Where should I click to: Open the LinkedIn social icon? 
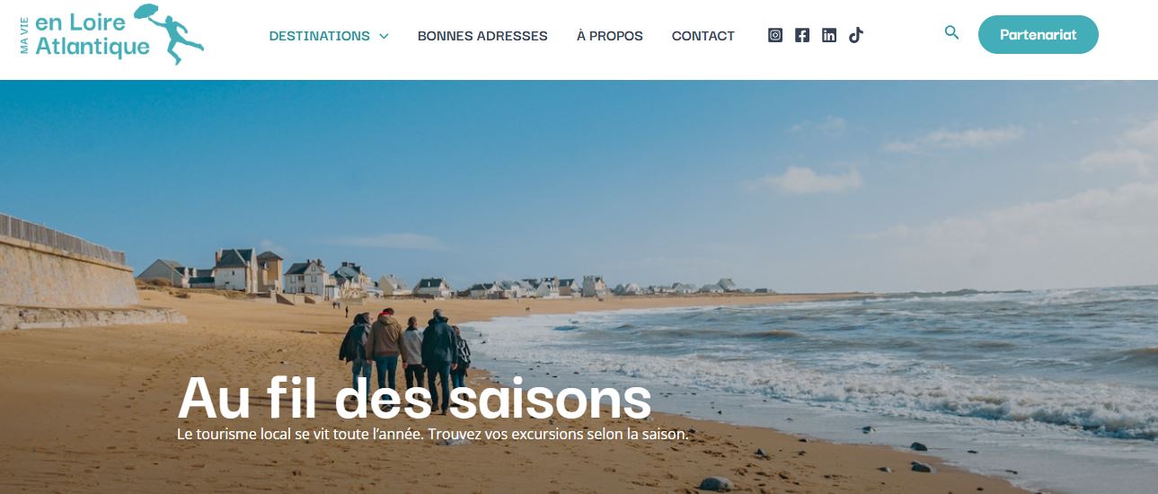tap(829, 35)
